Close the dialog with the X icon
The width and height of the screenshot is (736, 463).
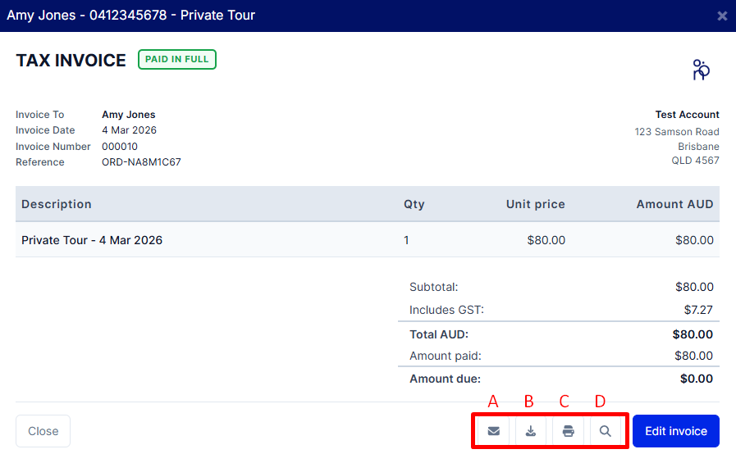(x=722, y=16)
